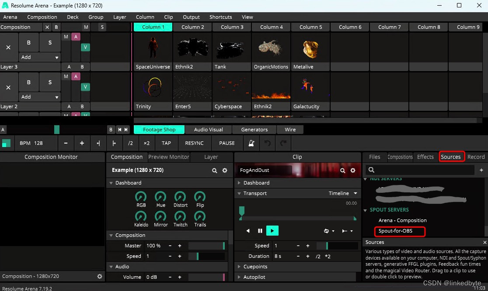Toggle the green V button on Layer 3
Viewport: 488px width, 291px height.
(x=85, y=47)
